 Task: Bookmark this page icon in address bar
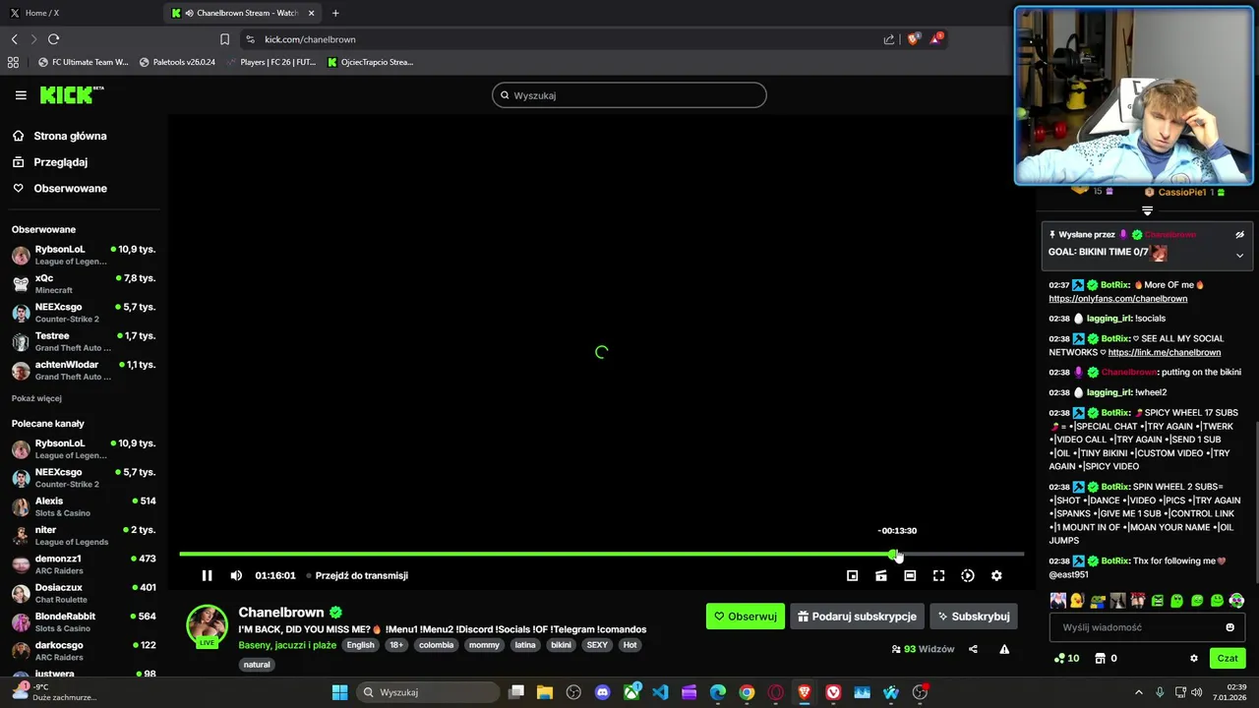[x=225, y=39]
